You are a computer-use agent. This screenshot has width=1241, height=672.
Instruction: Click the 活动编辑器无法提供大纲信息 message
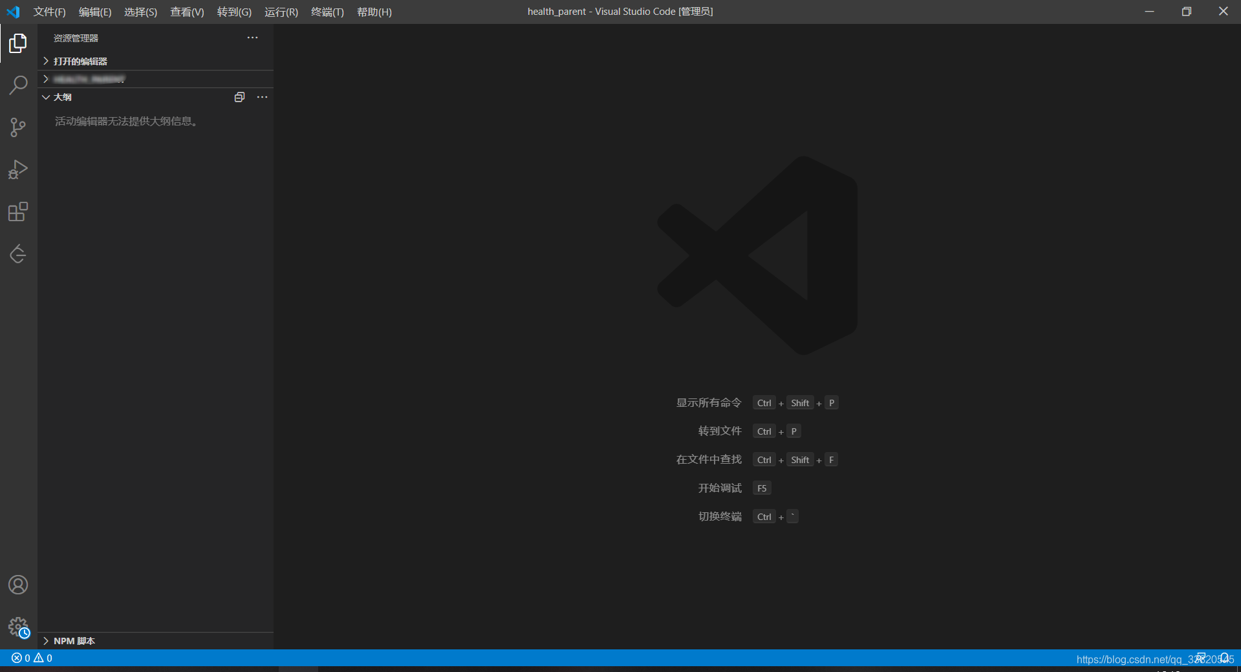[x=126, y=122]
